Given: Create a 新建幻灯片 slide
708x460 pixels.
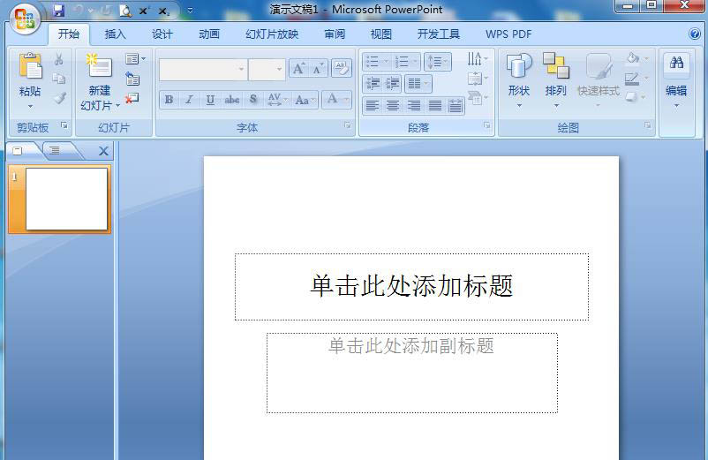Looking at the screenshot, I should coord(100,81).
